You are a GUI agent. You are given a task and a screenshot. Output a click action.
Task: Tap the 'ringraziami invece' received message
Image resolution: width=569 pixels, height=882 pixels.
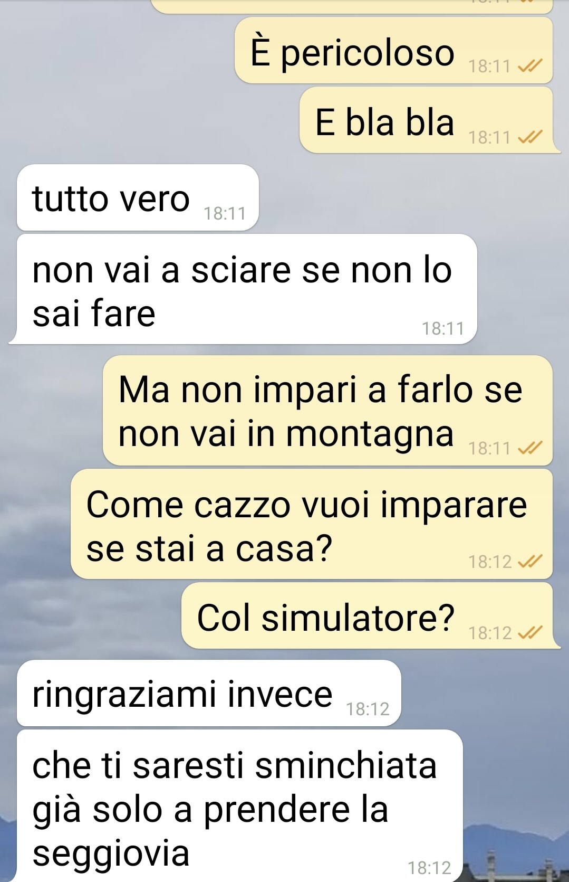point(209,693)
